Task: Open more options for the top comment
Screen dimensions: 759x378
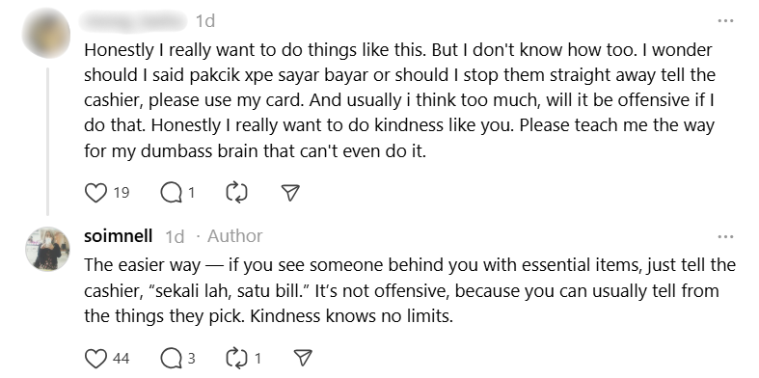Action: tap(725, 21)
